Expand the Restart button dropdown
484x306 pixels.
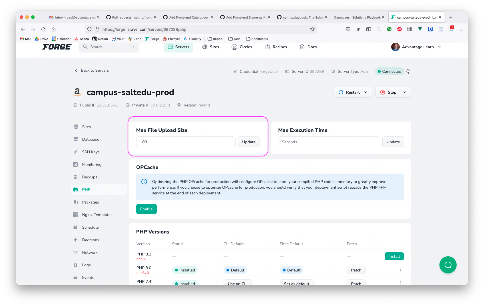[366, 92]
